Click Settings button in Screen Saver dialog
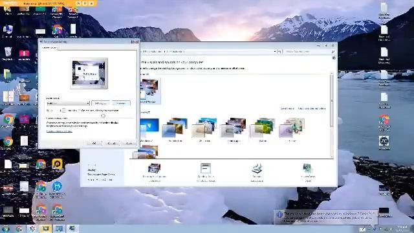The height and width of the screenshot is (233, 414). click(100, 104)
